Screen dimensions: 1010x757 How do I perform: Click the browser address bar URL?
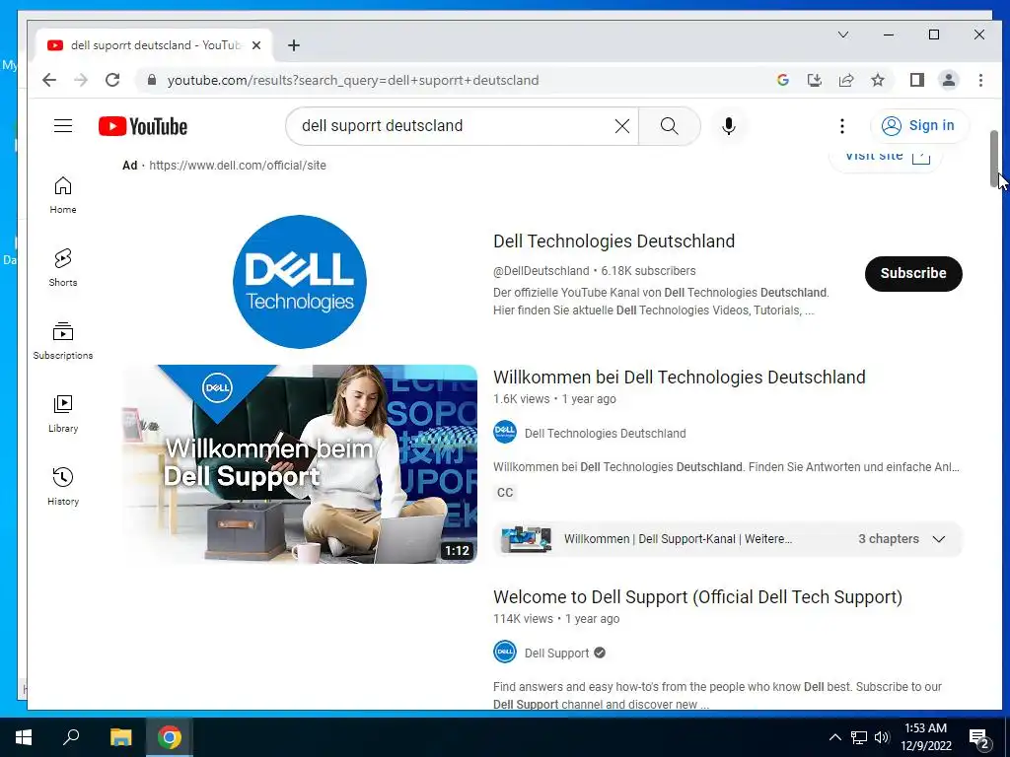[353, 80]
